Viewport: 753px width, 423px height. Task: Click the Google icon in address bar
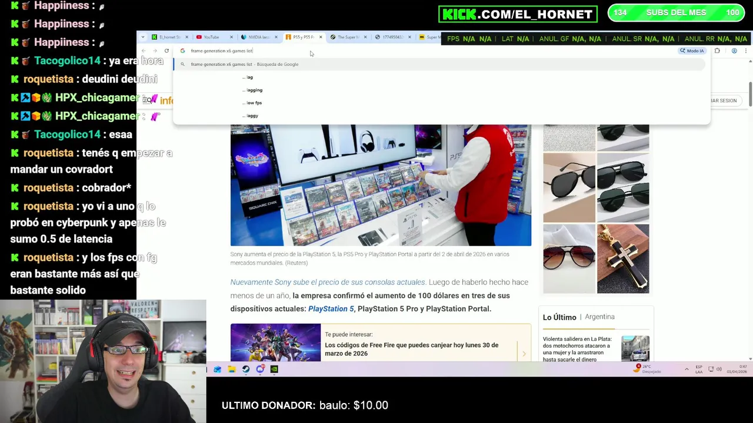click(x=183, y=51)
